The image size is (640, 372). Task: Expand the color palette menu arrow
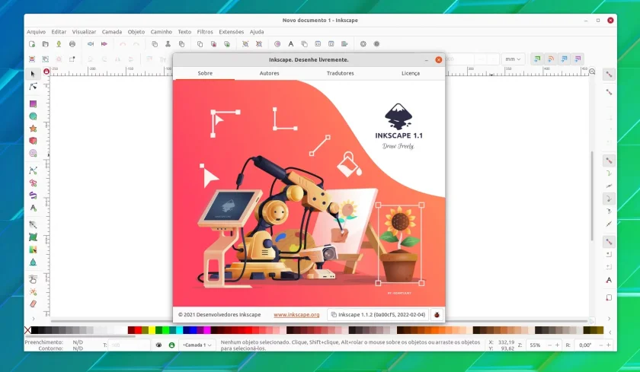point(610,332)
